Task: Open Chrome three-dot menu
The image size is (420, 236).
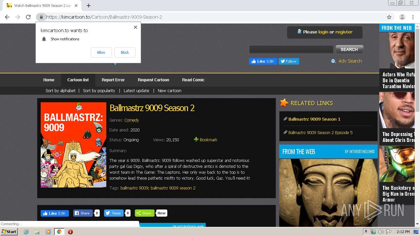Action: (412, 17)
